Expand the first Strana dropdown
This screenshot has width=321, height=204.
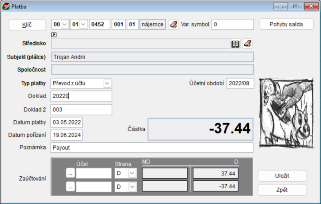point(132,174)
